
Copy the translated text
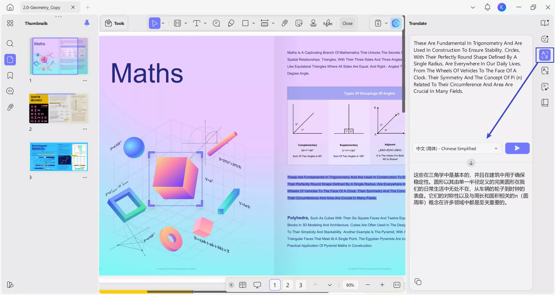(x=418, y=282)
